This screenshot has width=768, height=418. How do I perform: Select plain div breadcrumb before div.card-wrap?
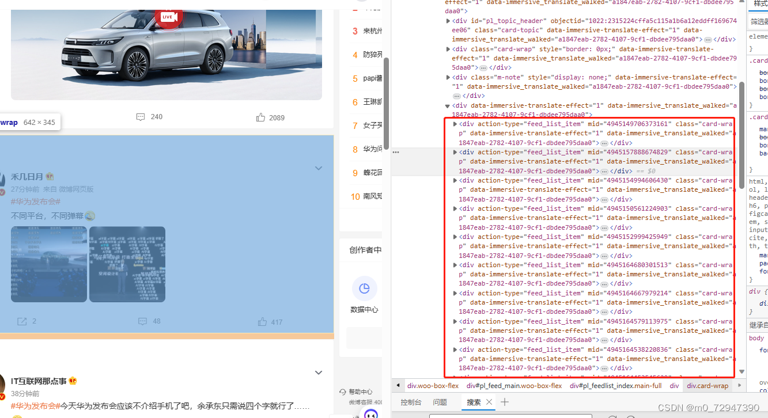tap(674, 386)
